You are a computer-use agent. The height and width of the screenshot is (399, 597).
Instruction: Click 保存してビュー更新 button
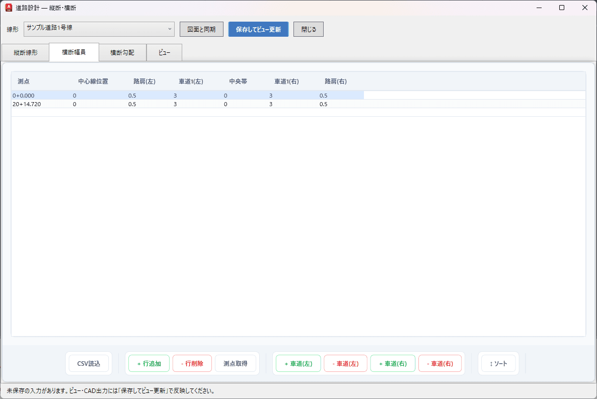pyautogui.click(x=259, y=29)
